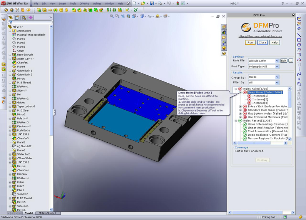Expand Flat Bottom Holes rule
Screen dimensions: 306x220
pos(241,113)
